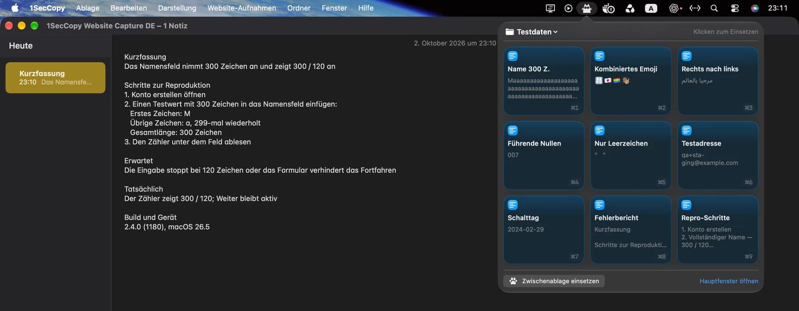Screen dimensions: 799x311
Task: Click the Klicken zum Einsetzen hint text
Action: 726,32
